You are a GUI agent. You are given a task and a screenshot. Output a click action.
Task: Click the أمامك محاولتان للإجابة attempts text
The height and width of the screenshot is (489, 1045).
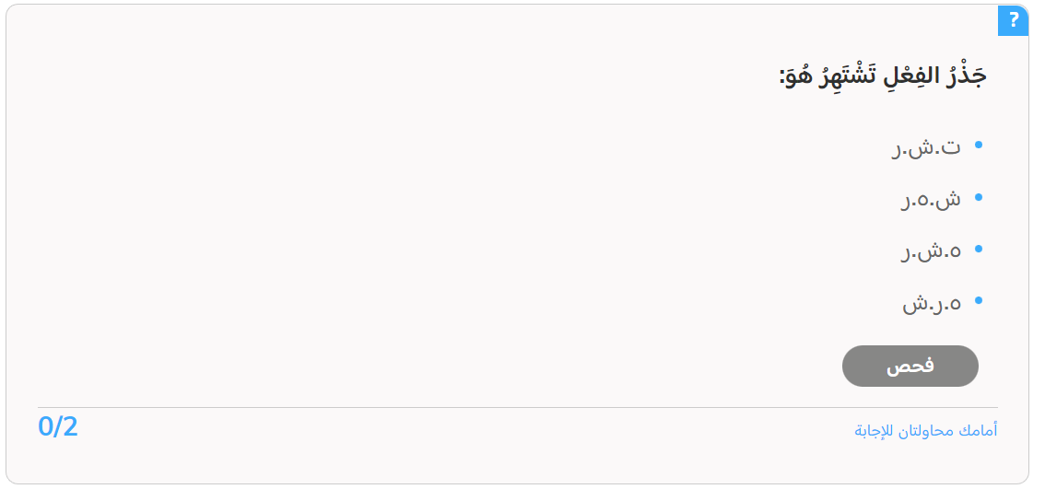(926, 431)
